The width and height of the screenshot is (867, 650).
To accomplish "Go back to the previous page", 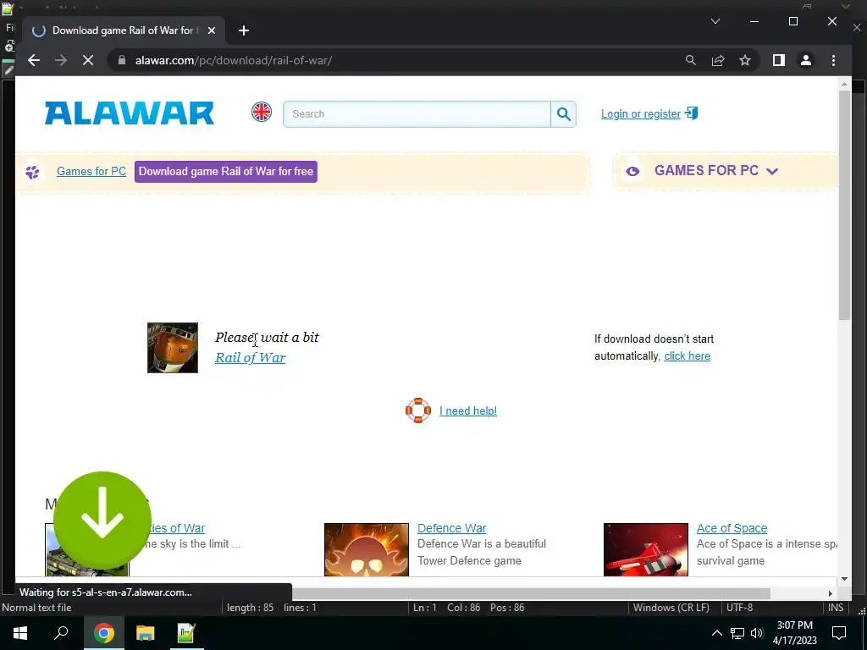I will pyautogui.click(x=34, y=60).
